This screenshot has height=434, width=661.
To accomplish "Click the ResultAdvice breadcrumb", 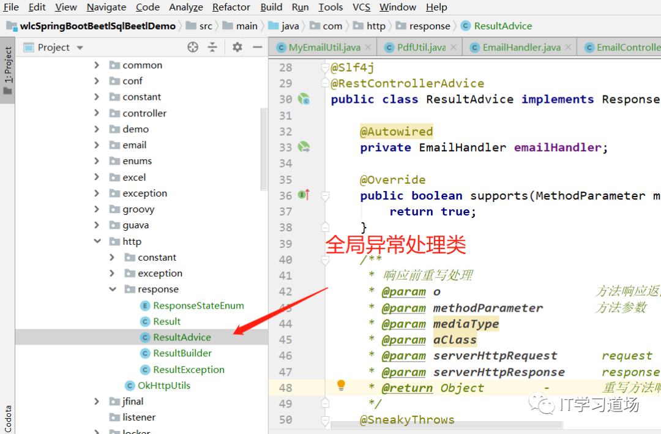I will coord(502,26).
